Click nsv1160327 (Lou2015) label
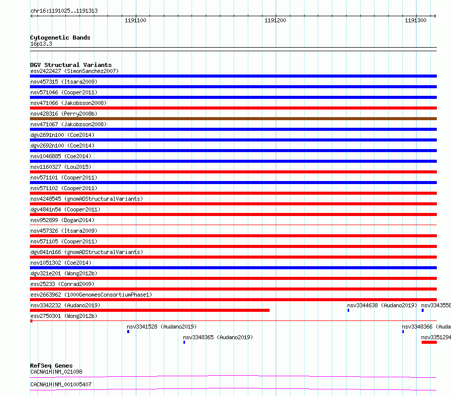Image resolution: width=451 pixels, height=396 pixels. (x=61, y=167)
